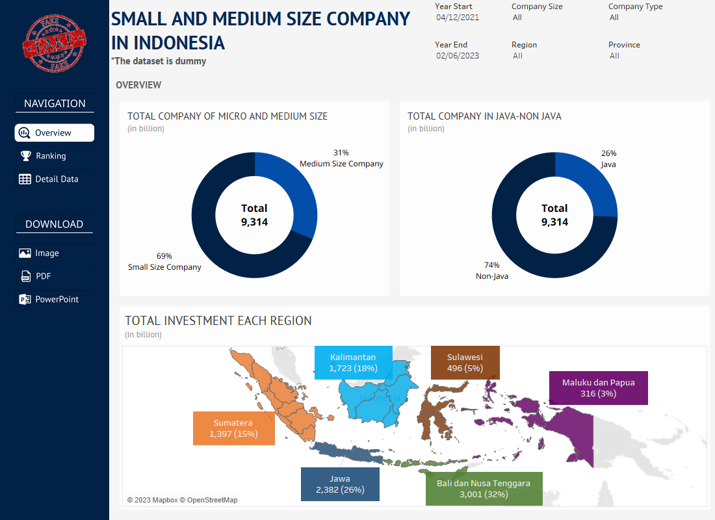Select the Kalimantan region label
Image resolution: width=715 pixels, height=520 pixels.
coord(353,363)
